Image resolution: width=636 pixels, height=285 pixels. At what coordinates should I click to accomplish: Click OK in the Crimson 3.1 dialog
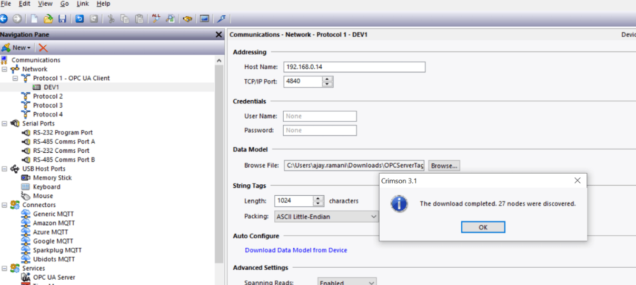click(x=483, y=227)
